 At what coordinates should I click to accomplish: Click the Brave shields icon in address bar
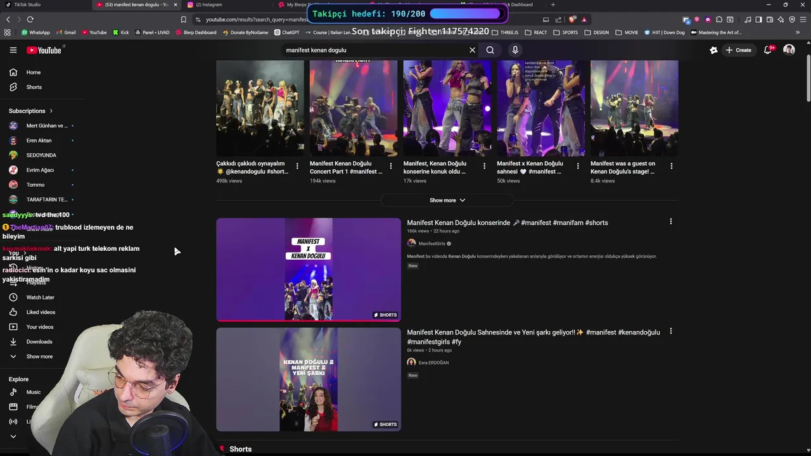click(x=572, y=20)
